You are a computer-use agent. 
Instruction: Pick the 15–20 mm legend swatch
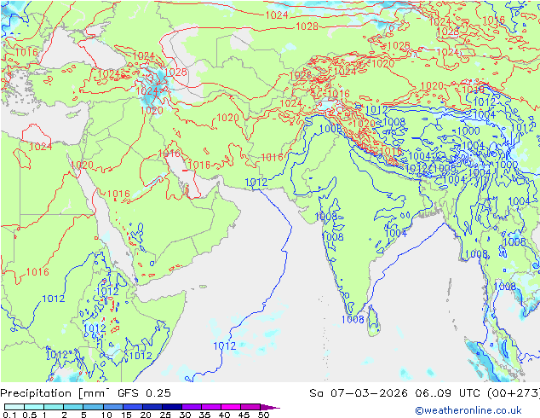click(132, 407)
